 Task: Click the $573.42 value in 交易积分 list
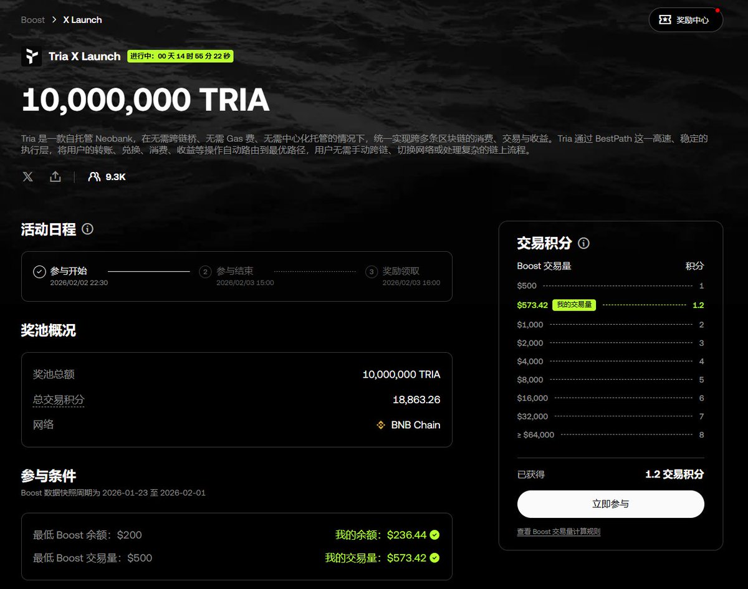coord(532,305)
